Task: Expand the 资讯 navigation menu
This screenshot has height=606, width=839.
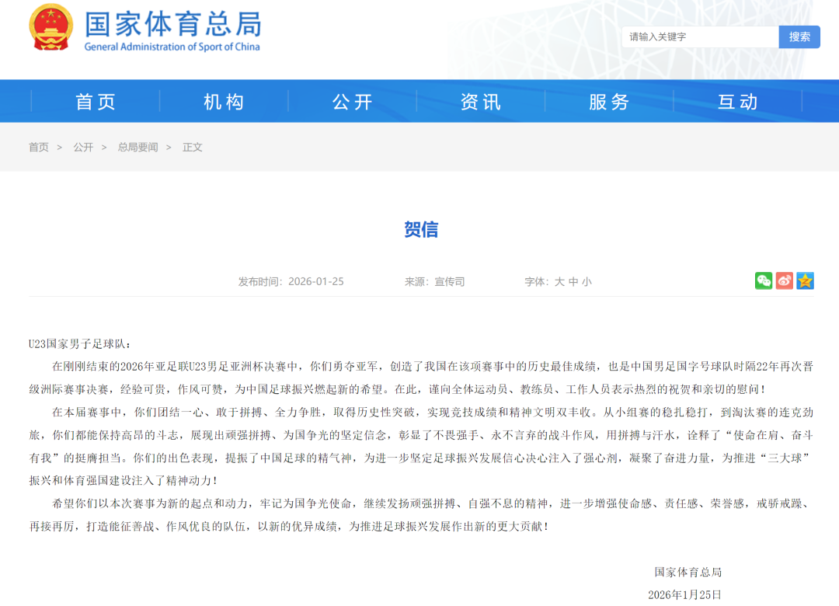Action: pyautogui.click(x=480, y=101)
